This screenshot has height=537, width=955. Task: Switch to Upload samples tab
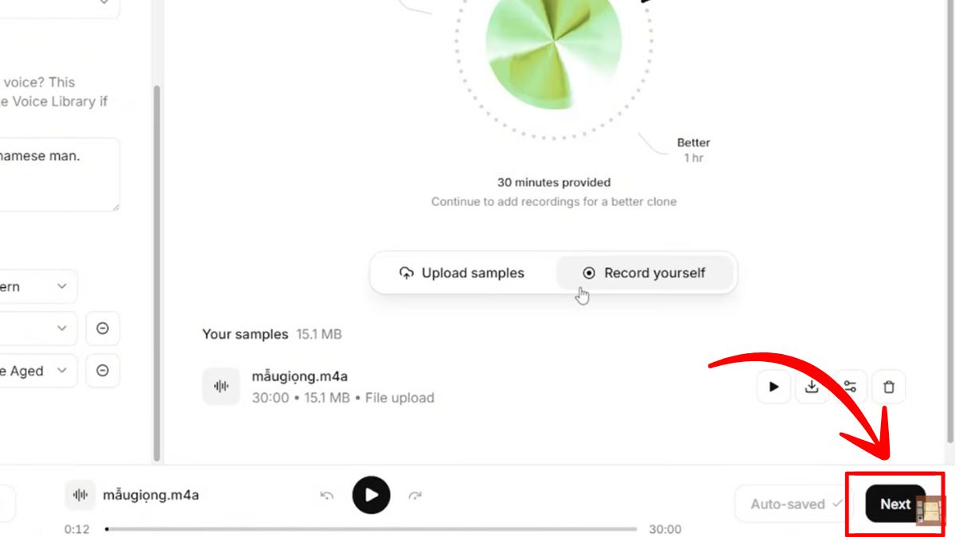pos(462,273)
